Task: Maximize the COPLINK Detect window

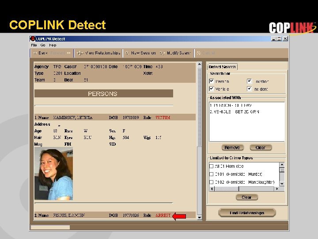Action: click(x=279, y=39)
